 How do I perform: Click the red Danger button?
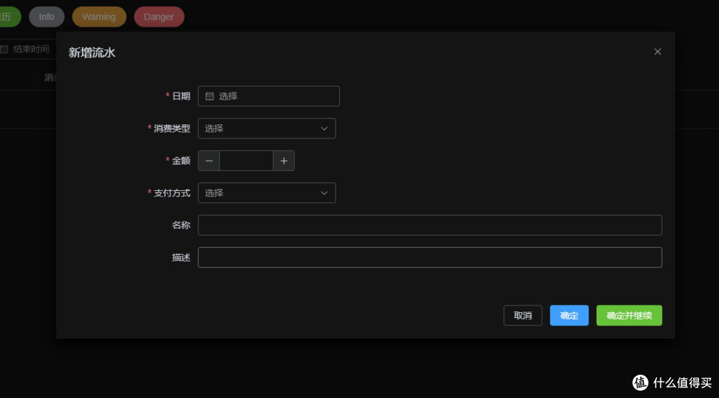[159, 17]
